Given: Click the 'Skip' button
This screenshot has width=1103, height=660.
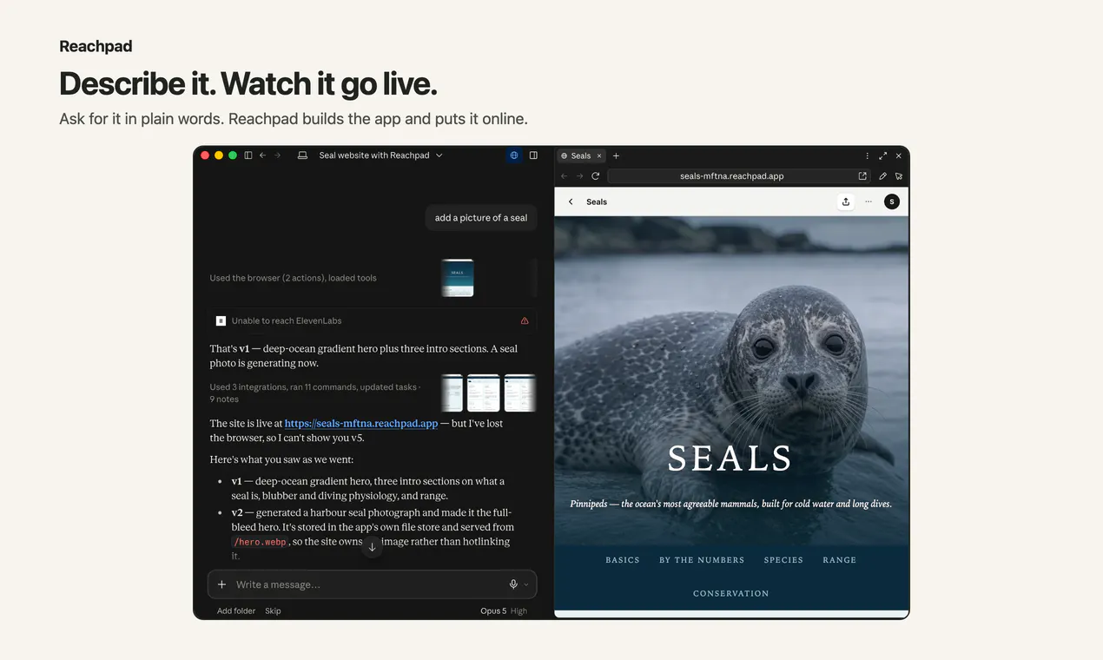Looking at the screenshot, I should click(x=273, y=610).
